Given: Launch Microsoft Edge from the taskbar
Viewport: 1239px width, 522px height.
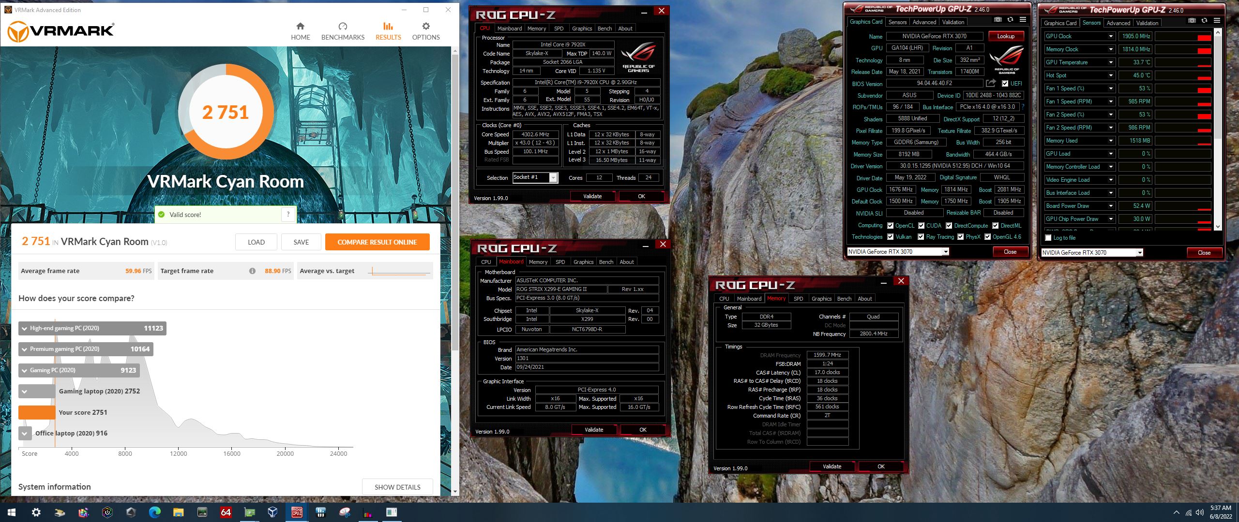Looking at the screenshot, I should (154, 512).
